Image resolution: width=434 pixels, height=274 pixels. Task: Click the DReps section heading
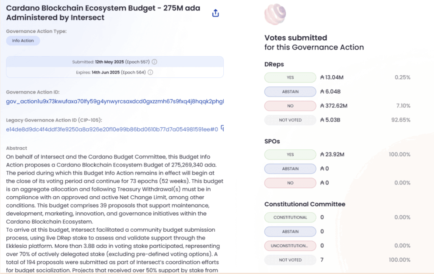[x=274, y=64]
